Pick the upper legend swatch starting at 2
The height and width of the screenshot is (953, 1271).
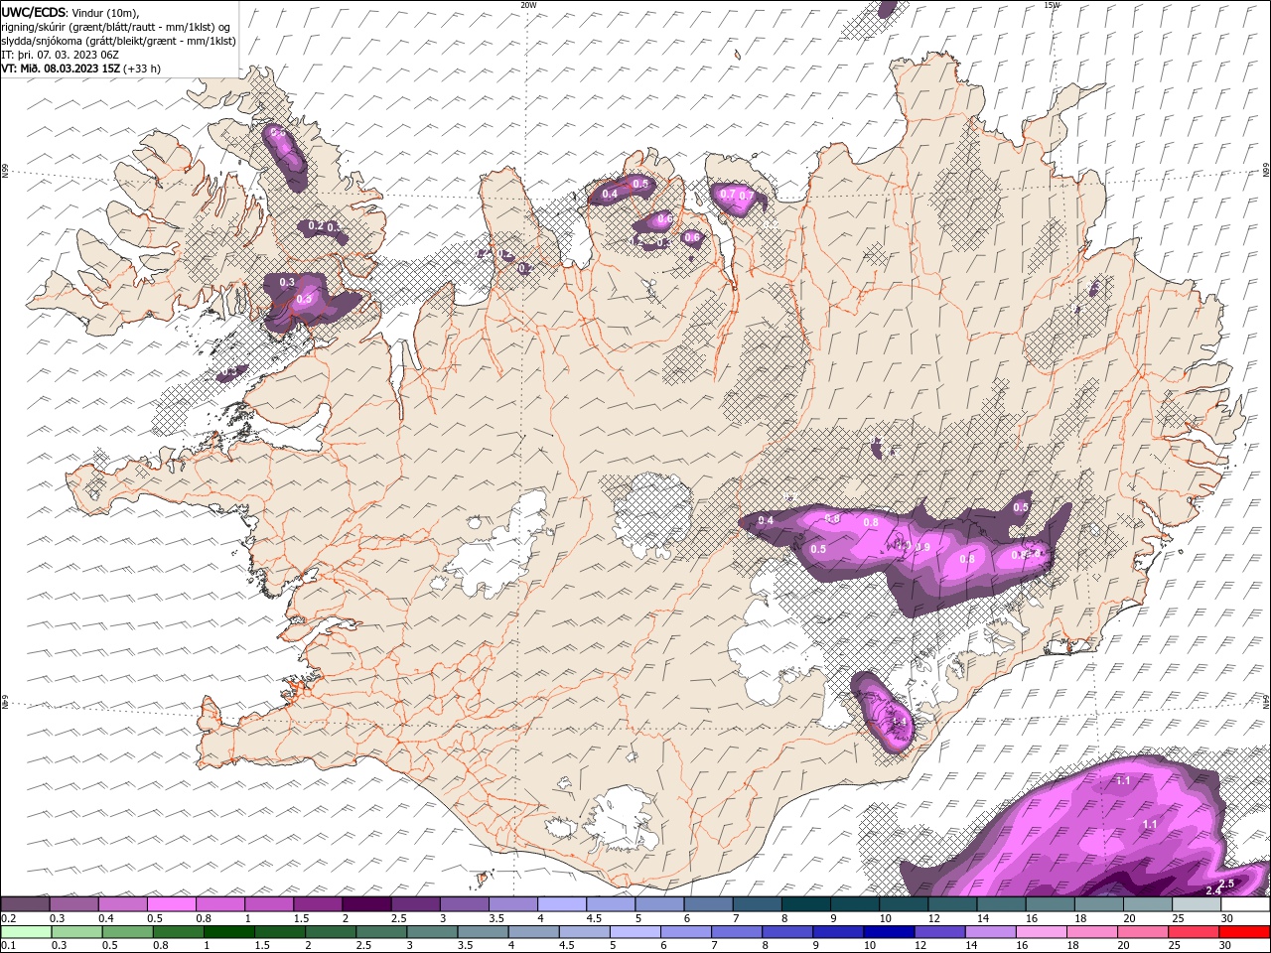[x=366, y=904]
